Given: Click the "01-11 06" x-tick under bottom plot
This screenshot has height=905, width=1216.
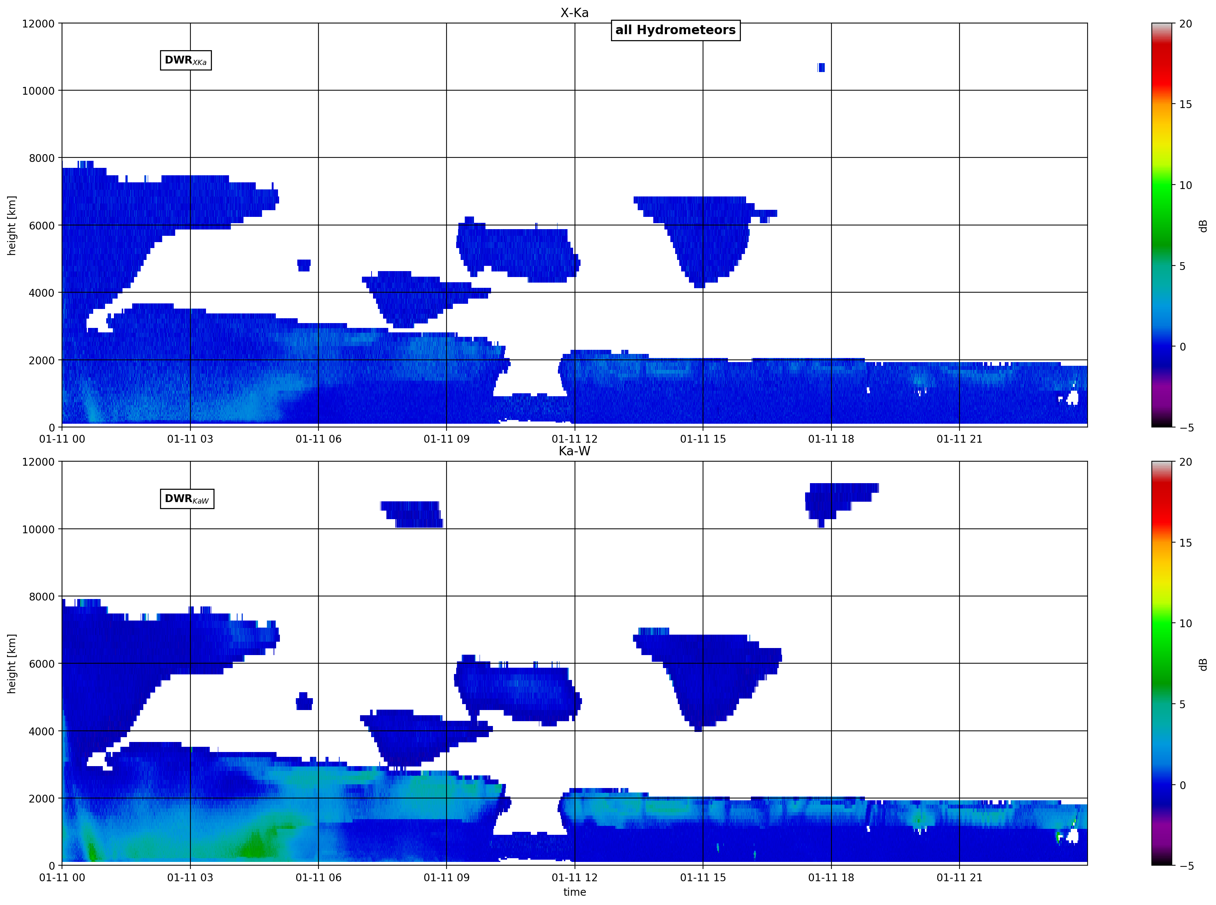Looking at the screenshot, I should (318, 877).
